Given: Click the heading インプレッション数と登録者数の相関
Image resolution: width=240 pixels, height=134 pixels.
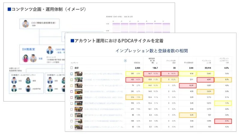Looking at the screenshot, I should point(152,51).
